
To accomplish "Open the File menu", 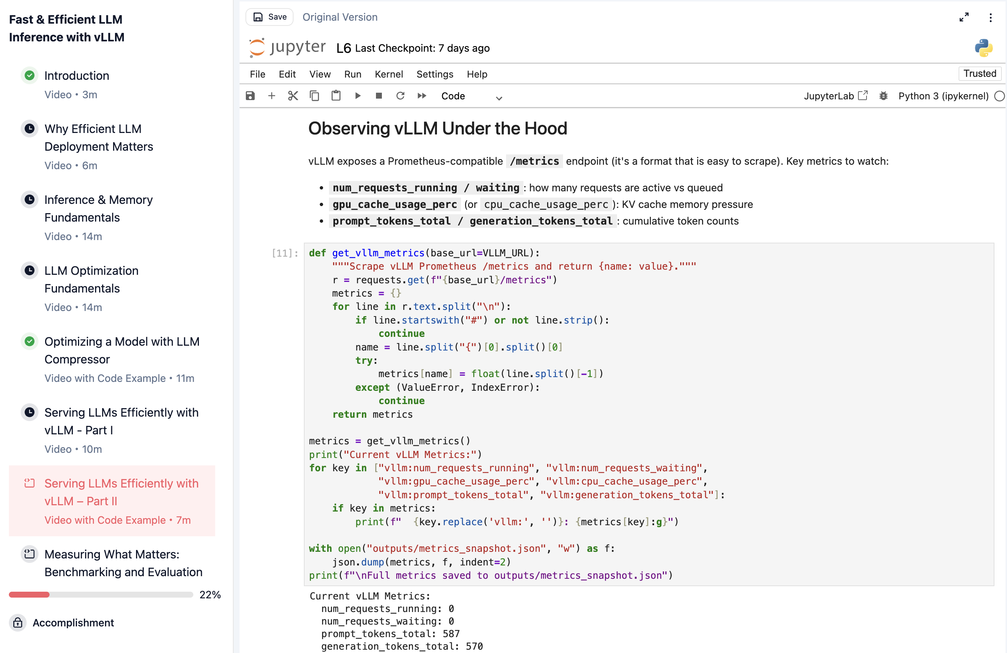I will point(257,74).
